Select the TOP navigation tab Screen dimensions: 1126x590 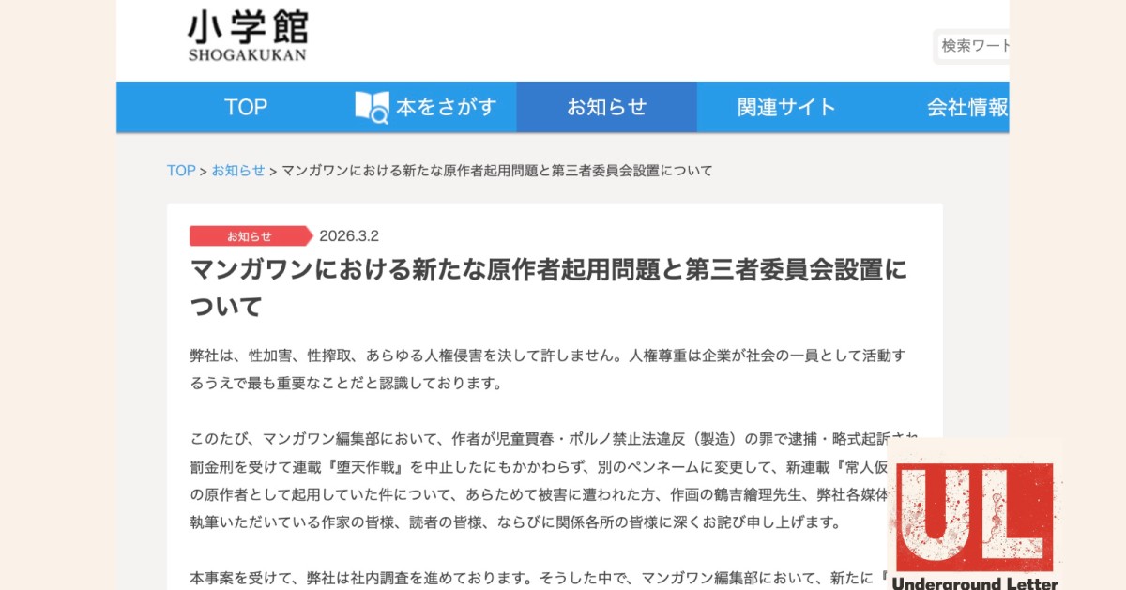(x=246, y=107)
